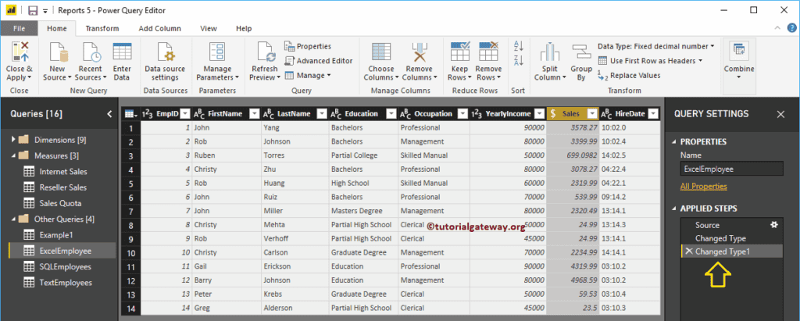This screenshot has height=321, width=800.
Task: Switch to the Transform tab
Action: coord(102,29)
